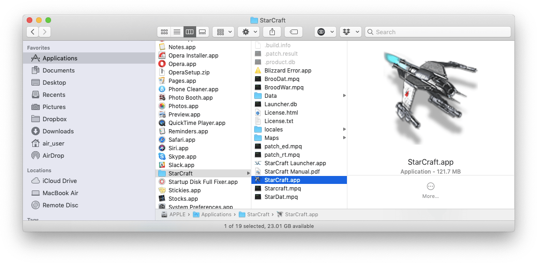Switch to gallery view button
This screenshot has width=537, height=263.
pyautogui.click(x=202, y=32)
